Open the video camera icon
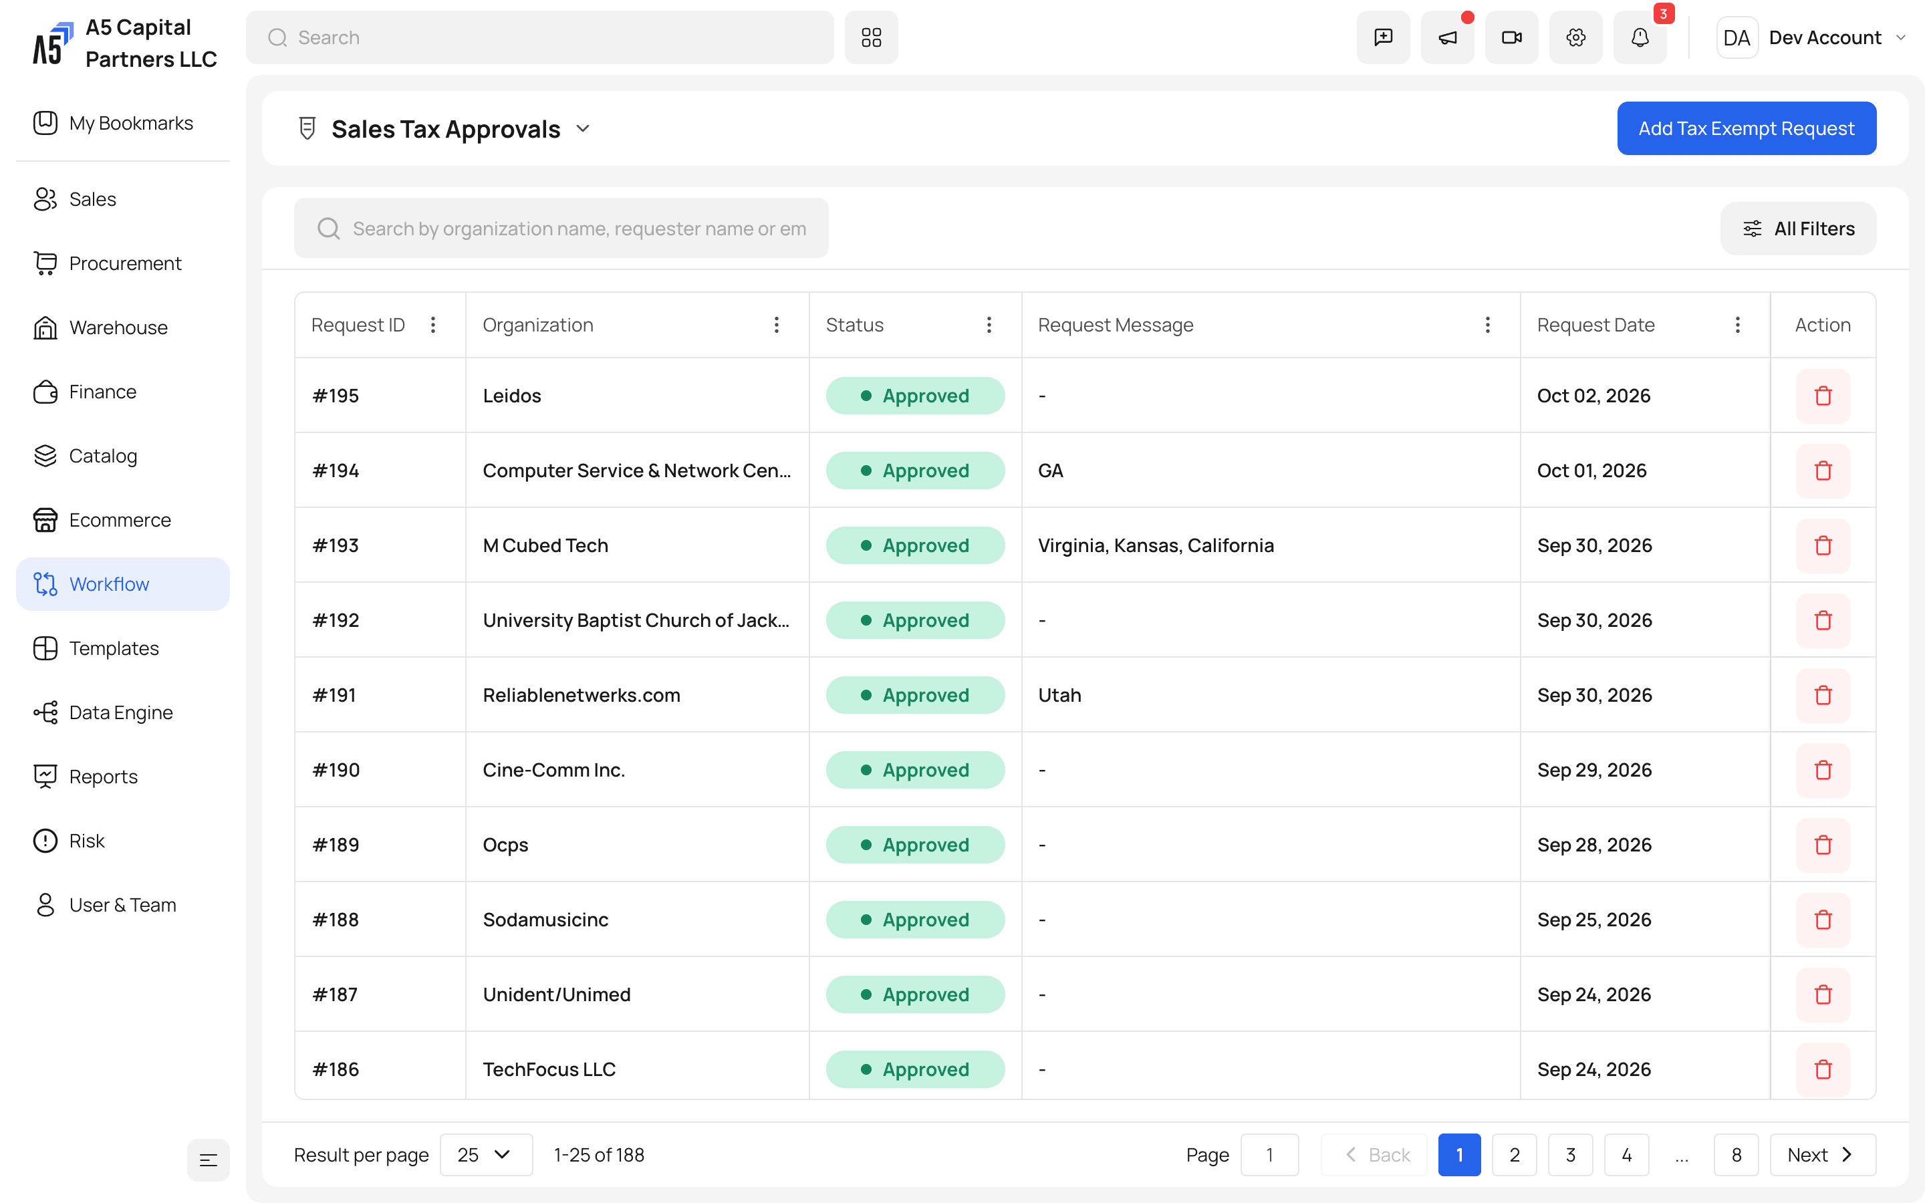 coord(1511,37)
